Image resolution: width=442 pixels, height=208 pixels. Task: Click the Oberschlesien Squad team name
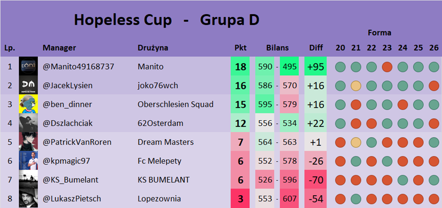tap(175, 104)
